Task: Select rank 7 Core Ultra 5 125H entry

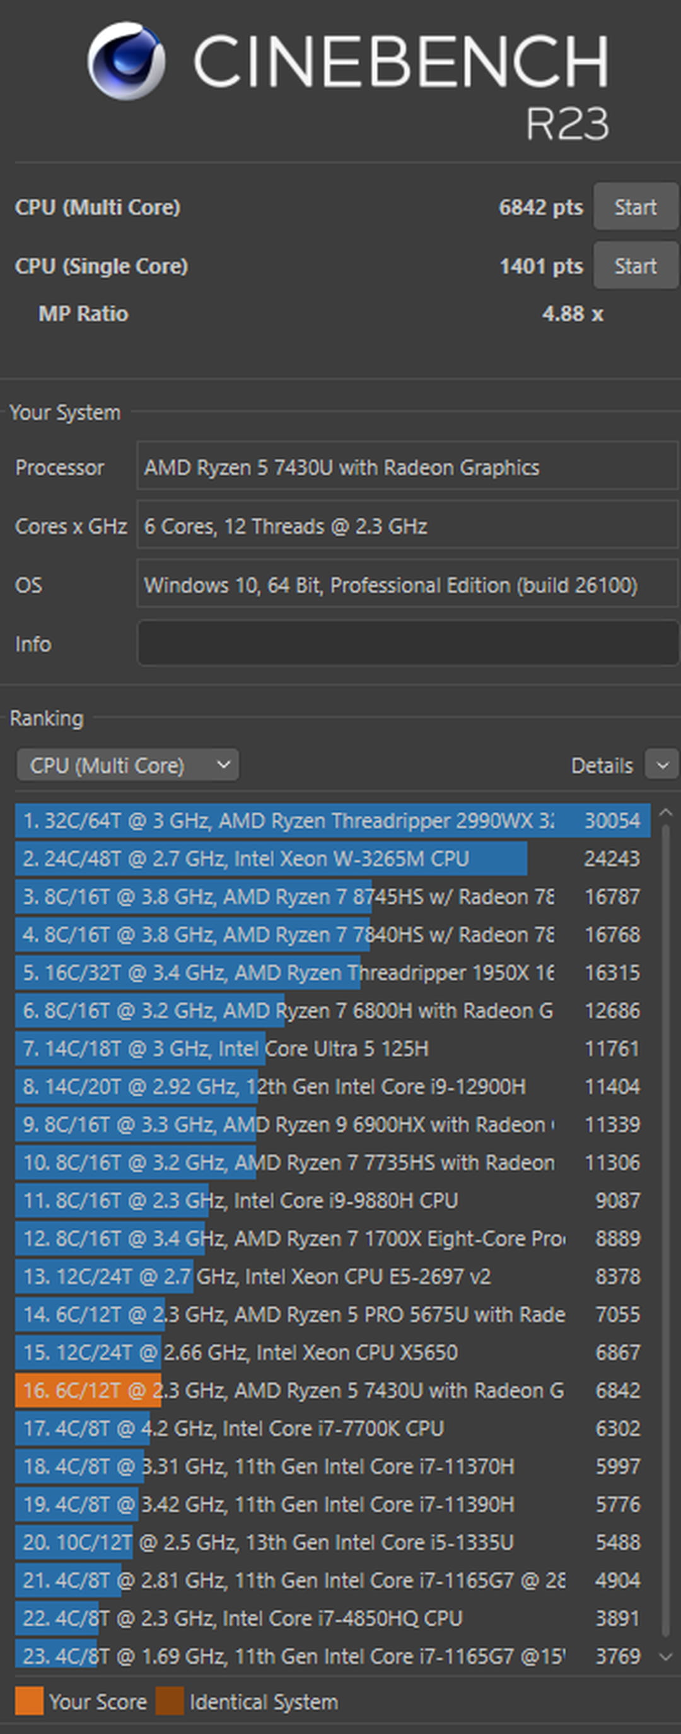Action: (x=332, y=1048)
